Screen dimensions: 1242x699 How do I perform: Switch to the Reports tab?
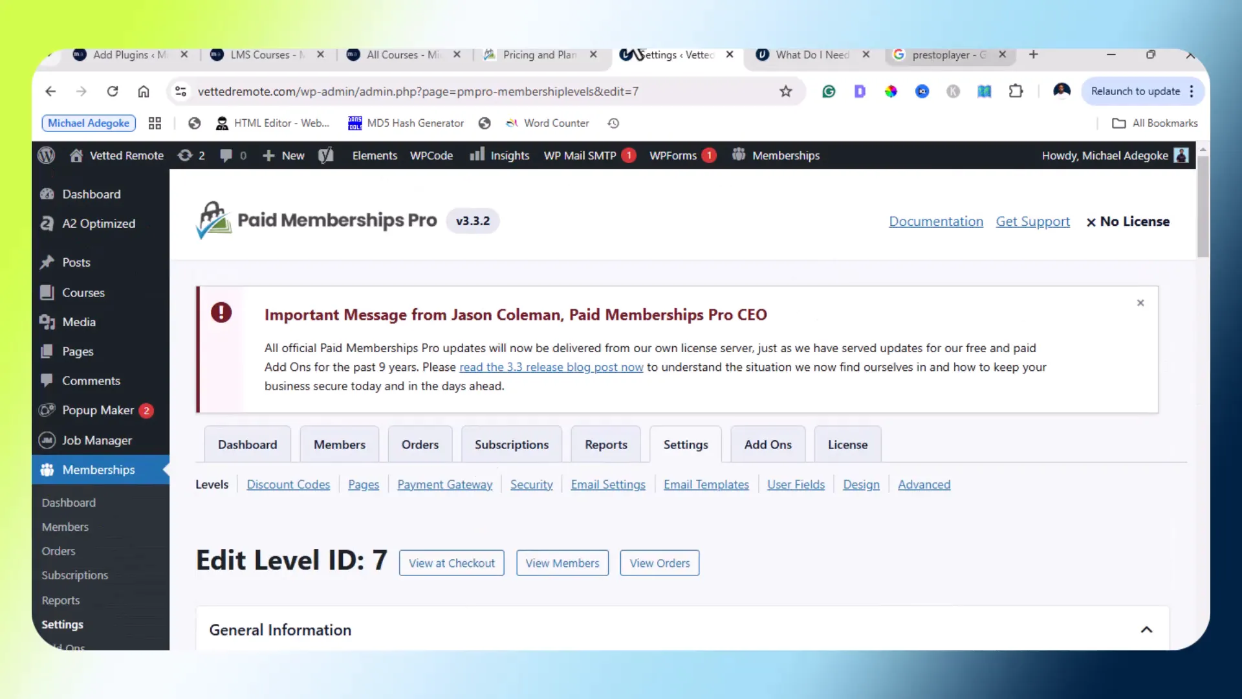point(606,445)
